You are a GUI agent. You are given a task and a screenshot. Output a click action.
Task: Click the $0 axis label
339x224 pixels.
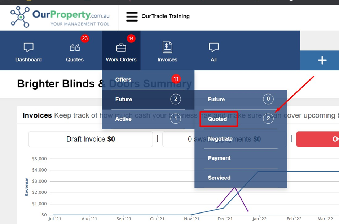click(x=44, y=215)
